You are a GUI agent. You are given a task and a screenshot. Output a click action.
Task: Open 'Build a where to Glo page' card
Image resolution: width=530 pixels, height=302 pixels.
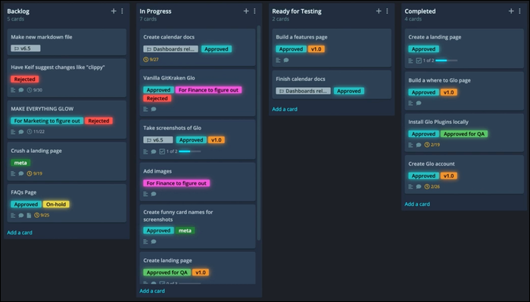click(464, 91)
